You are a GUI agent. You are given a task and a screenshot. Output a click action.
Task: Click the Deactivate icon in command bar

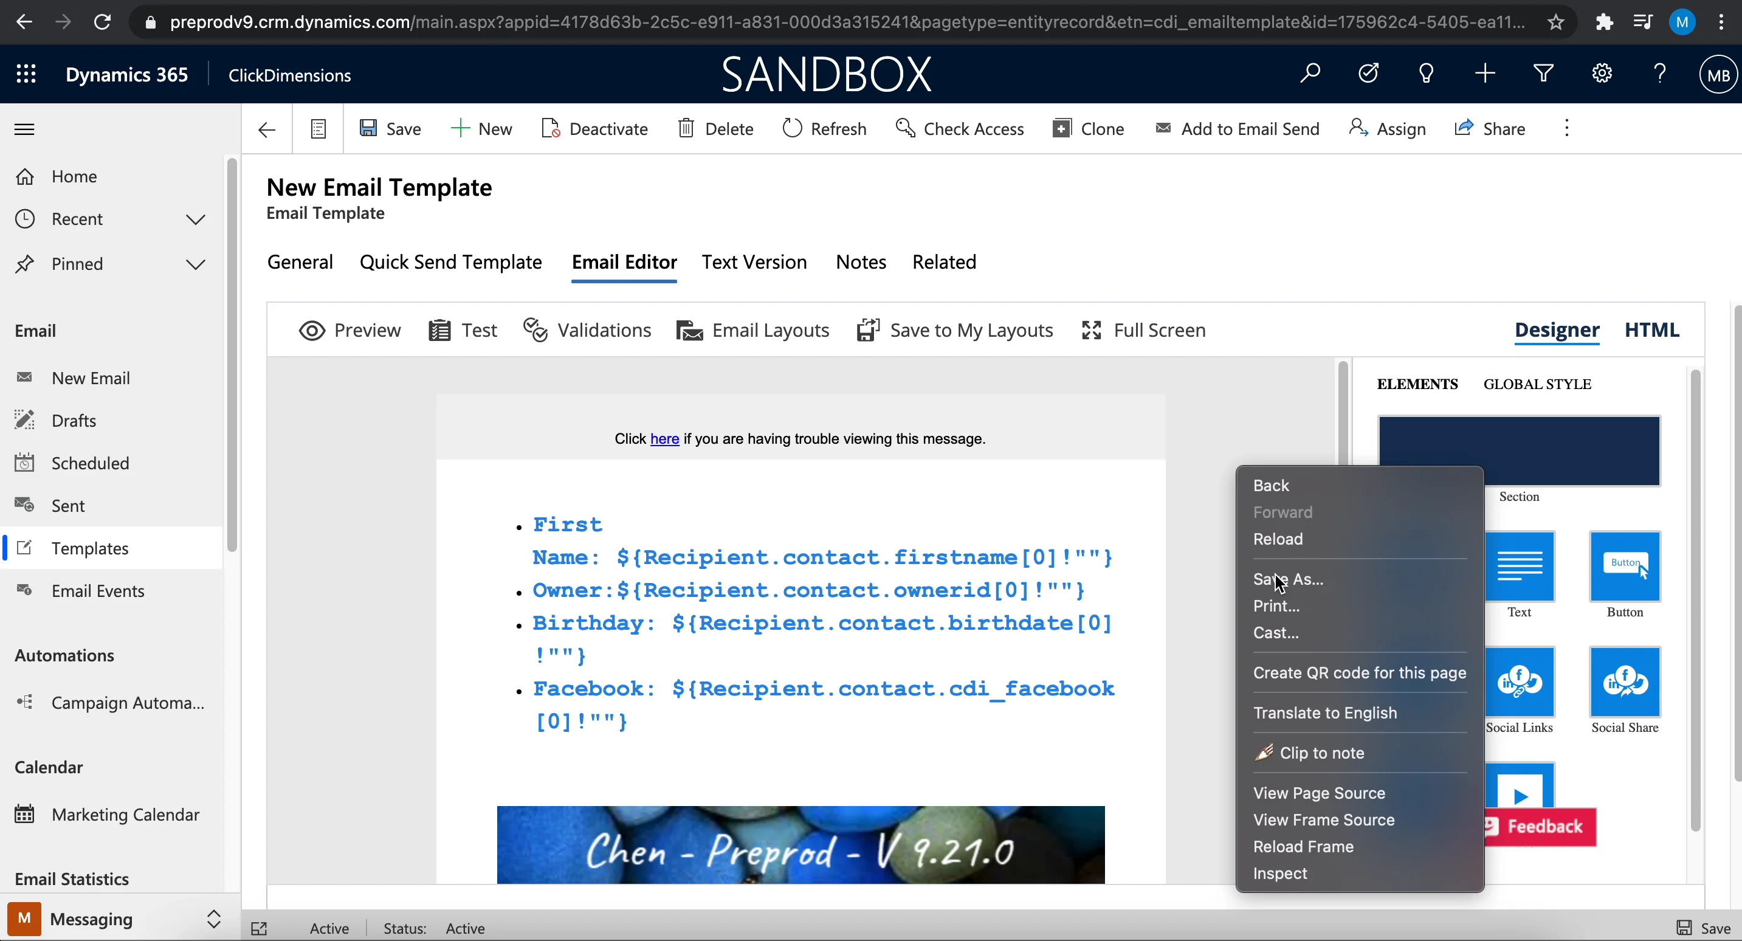[x=551, y=128]
